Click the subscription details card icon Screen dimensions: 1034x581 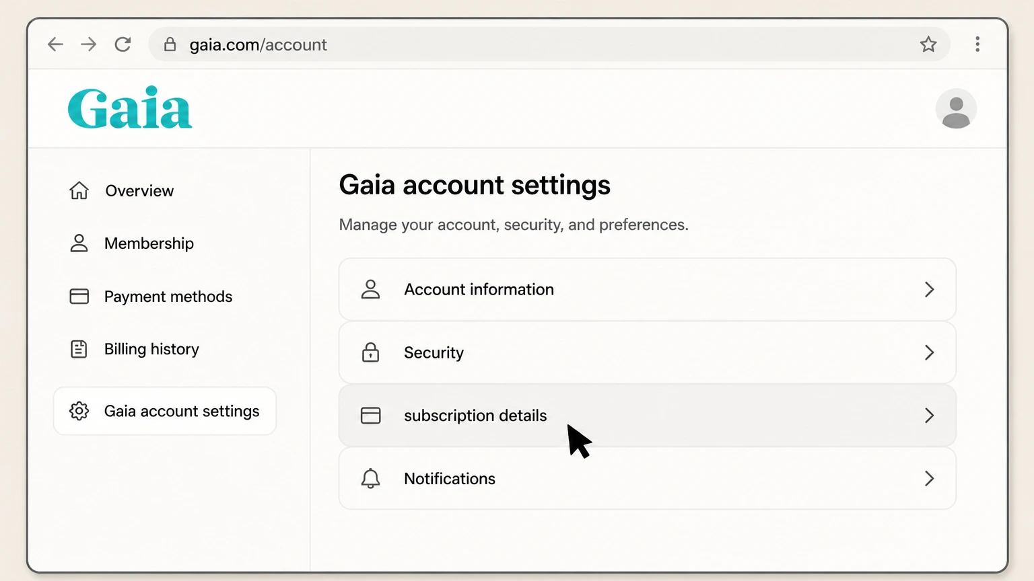pos(370,416)
